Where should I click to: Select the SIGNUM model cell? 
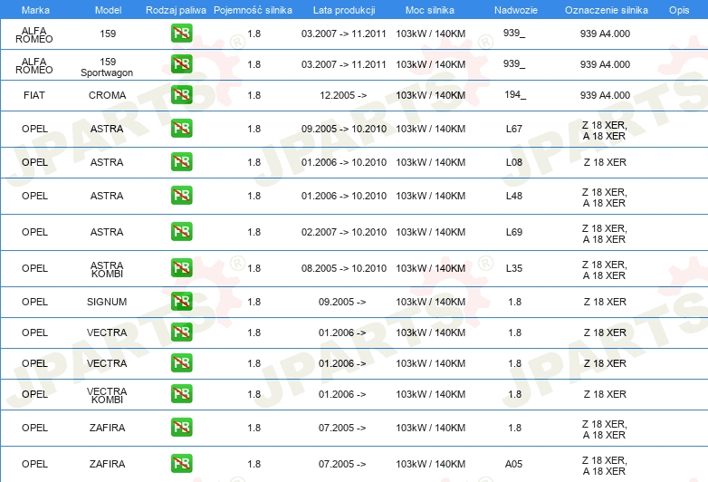[x=107, y=302]
